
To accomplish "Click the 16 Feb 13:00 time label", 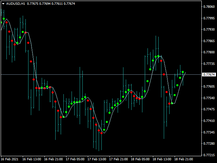I will click(32, 159).
